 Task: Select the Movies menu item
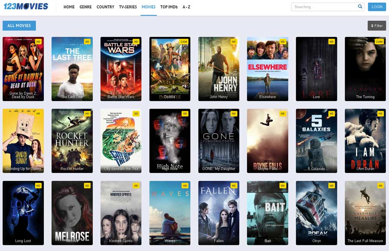coord(149,7)
